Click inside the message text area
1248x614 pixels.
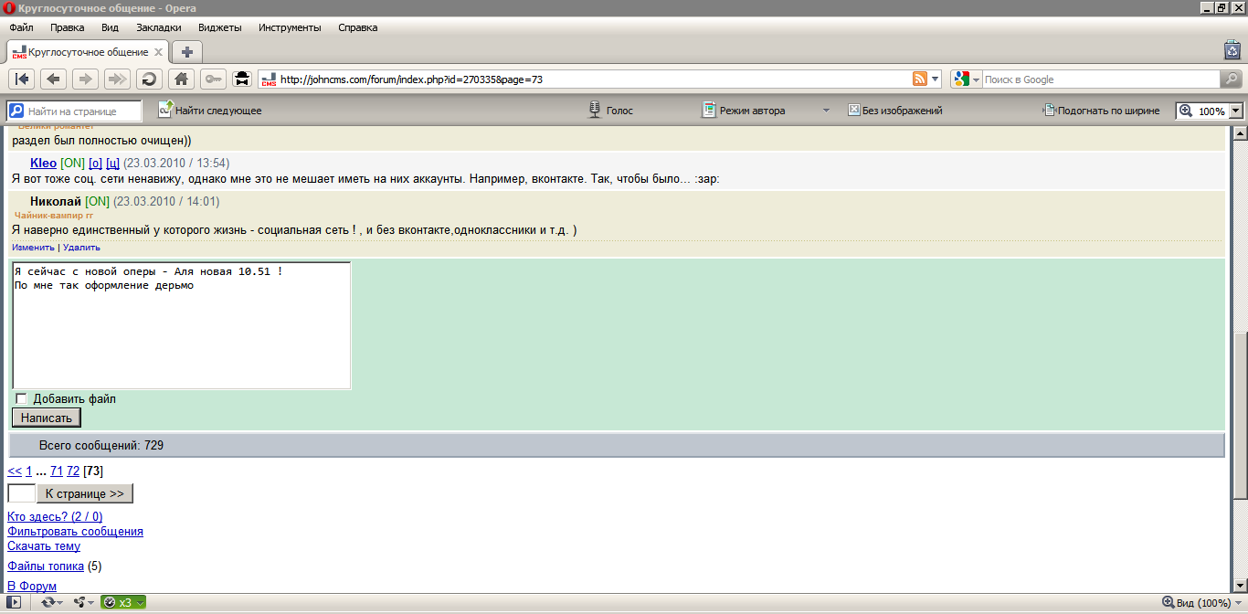[181, 326]
